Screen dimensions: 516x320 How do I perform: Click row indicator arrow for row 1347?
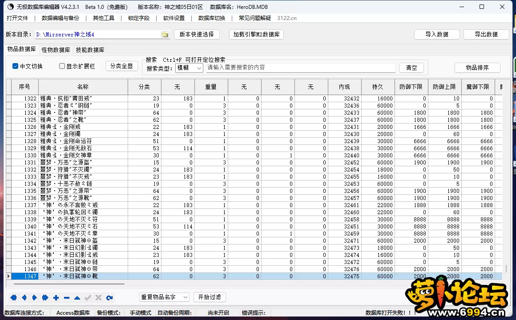pyautogui.click(x=8, y=276)
